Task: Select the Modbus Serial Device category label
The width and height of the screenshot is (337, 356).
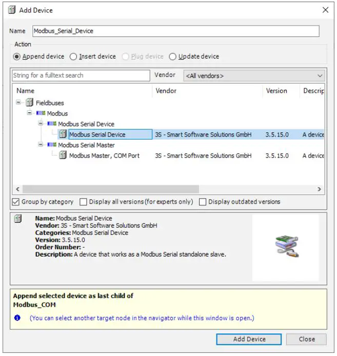Action: coord(86,124)
